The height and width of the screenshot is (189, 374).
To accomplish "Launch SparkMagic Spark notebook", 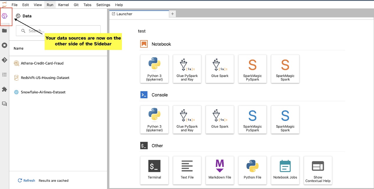I will click(x=285, y=69).
